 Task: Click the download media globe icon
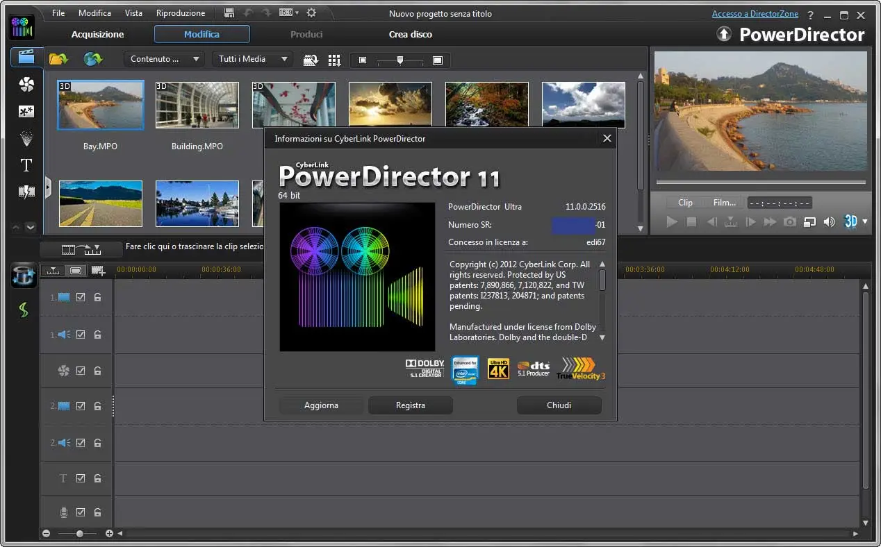tap(93, 60)
